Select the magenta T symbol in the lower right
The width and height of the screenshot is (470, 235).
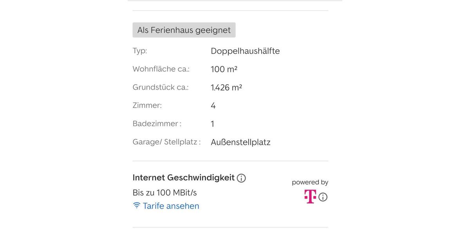click(309, 197)
